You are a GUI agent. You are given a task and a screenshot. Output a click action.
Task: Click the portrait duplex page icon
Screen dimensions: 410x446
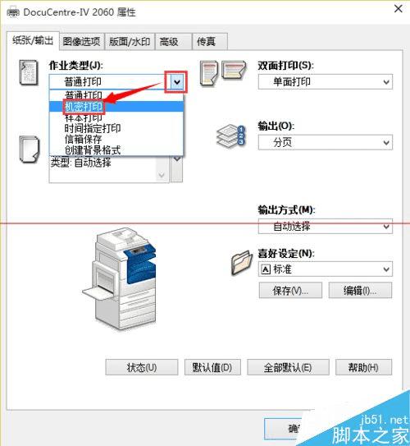209,73
